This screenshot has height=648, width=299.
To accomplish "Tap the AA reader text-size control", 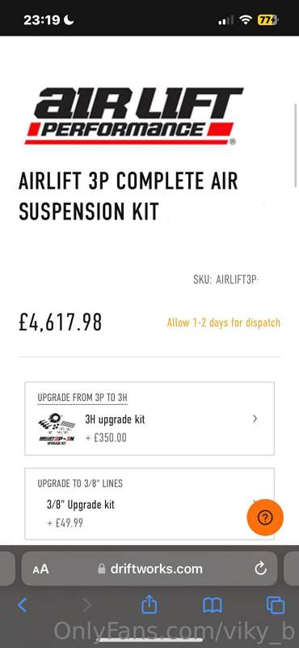I will pyautogui.click(x=40, y=569).
